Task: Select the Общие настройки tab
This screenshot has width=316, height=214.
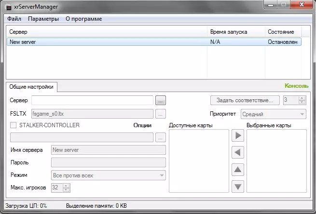Action: click(x=31, y=87)
